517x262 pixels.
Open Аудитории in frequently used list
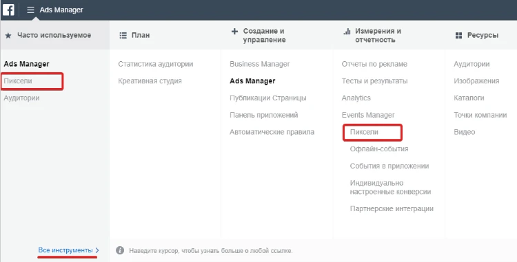pyautogui.click(x=21, y=98)
